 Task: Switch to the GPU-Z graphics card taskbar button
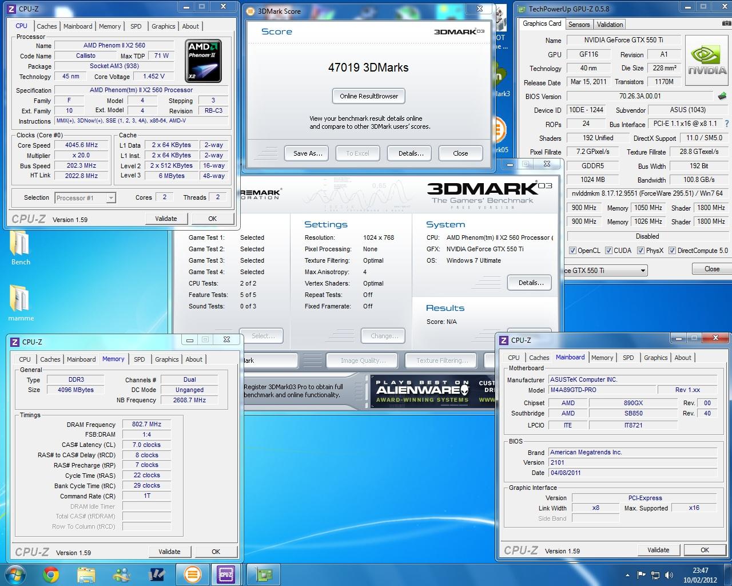[x=264, y=574]
